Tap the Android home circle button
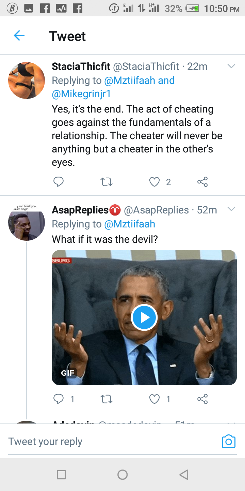245x491 pixels. pos(122,474)
